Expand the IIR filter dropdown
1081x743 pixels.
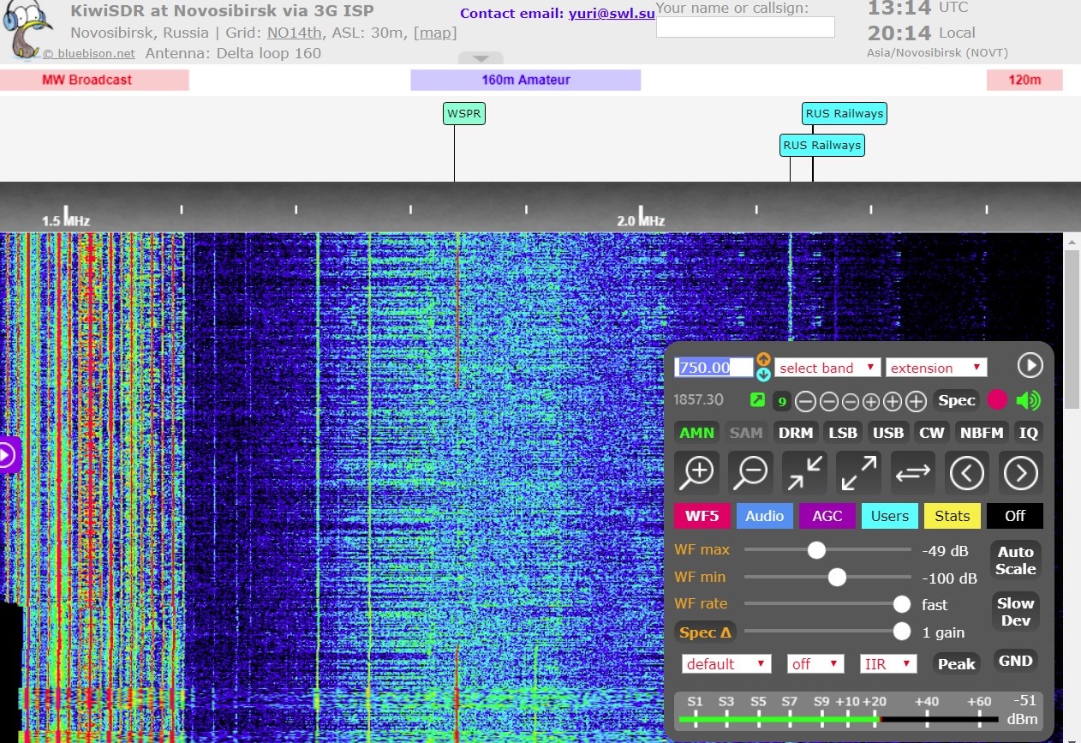pos(888,664)
